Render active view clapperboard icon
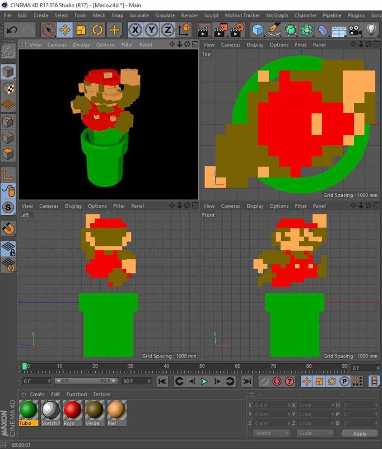Image resolution: width=382 pixels, height=449 pixels. pyautogui.click(x=204, y=30)
